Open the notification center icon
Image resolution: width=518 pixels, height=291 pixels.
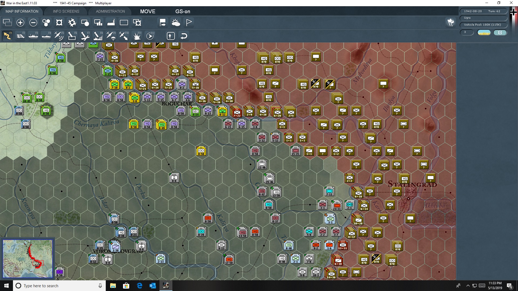point(510,286)
